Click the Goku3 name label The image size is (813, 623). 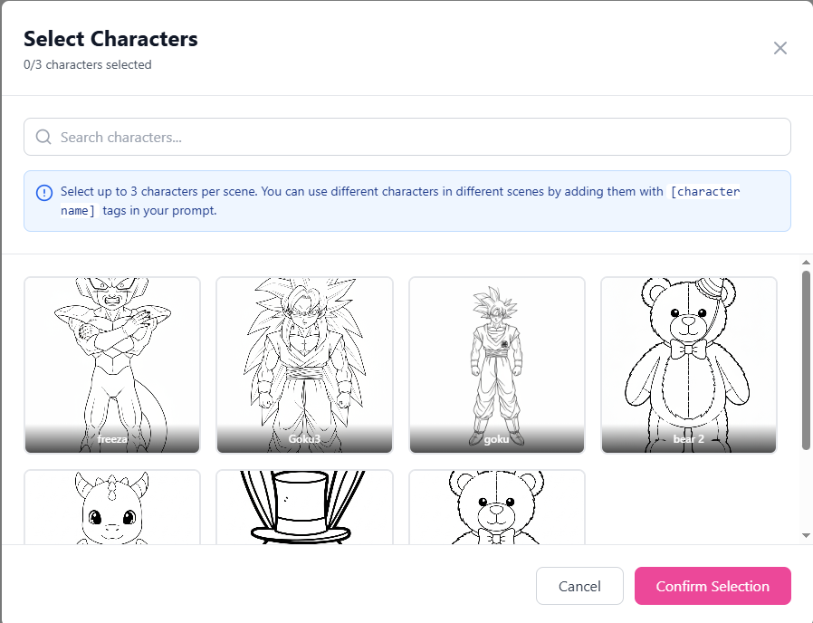point(304,441)
